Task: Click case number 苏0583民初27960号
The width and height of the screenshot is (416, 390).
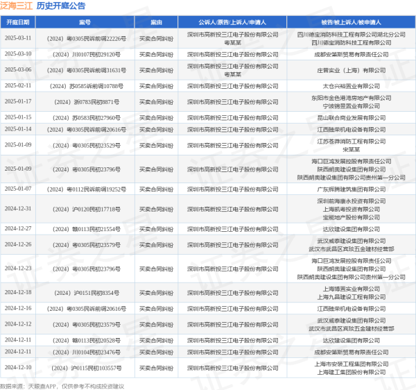Action: pyautogui.click(x=87, y=118)
